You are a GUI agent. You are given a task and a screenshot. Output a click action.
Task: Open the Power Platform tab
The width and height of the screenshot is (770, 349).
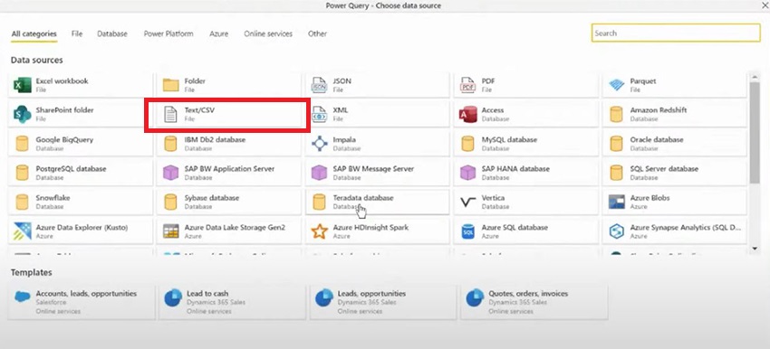168,33
